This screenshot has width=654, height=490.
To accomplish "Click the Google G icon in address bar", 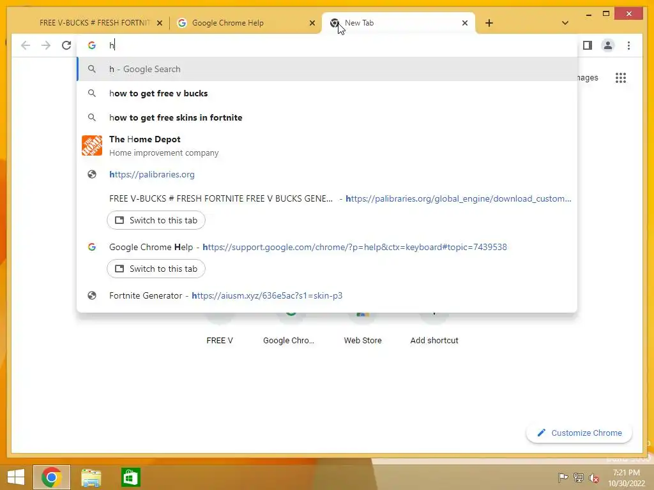I will [x=92, y=45].
